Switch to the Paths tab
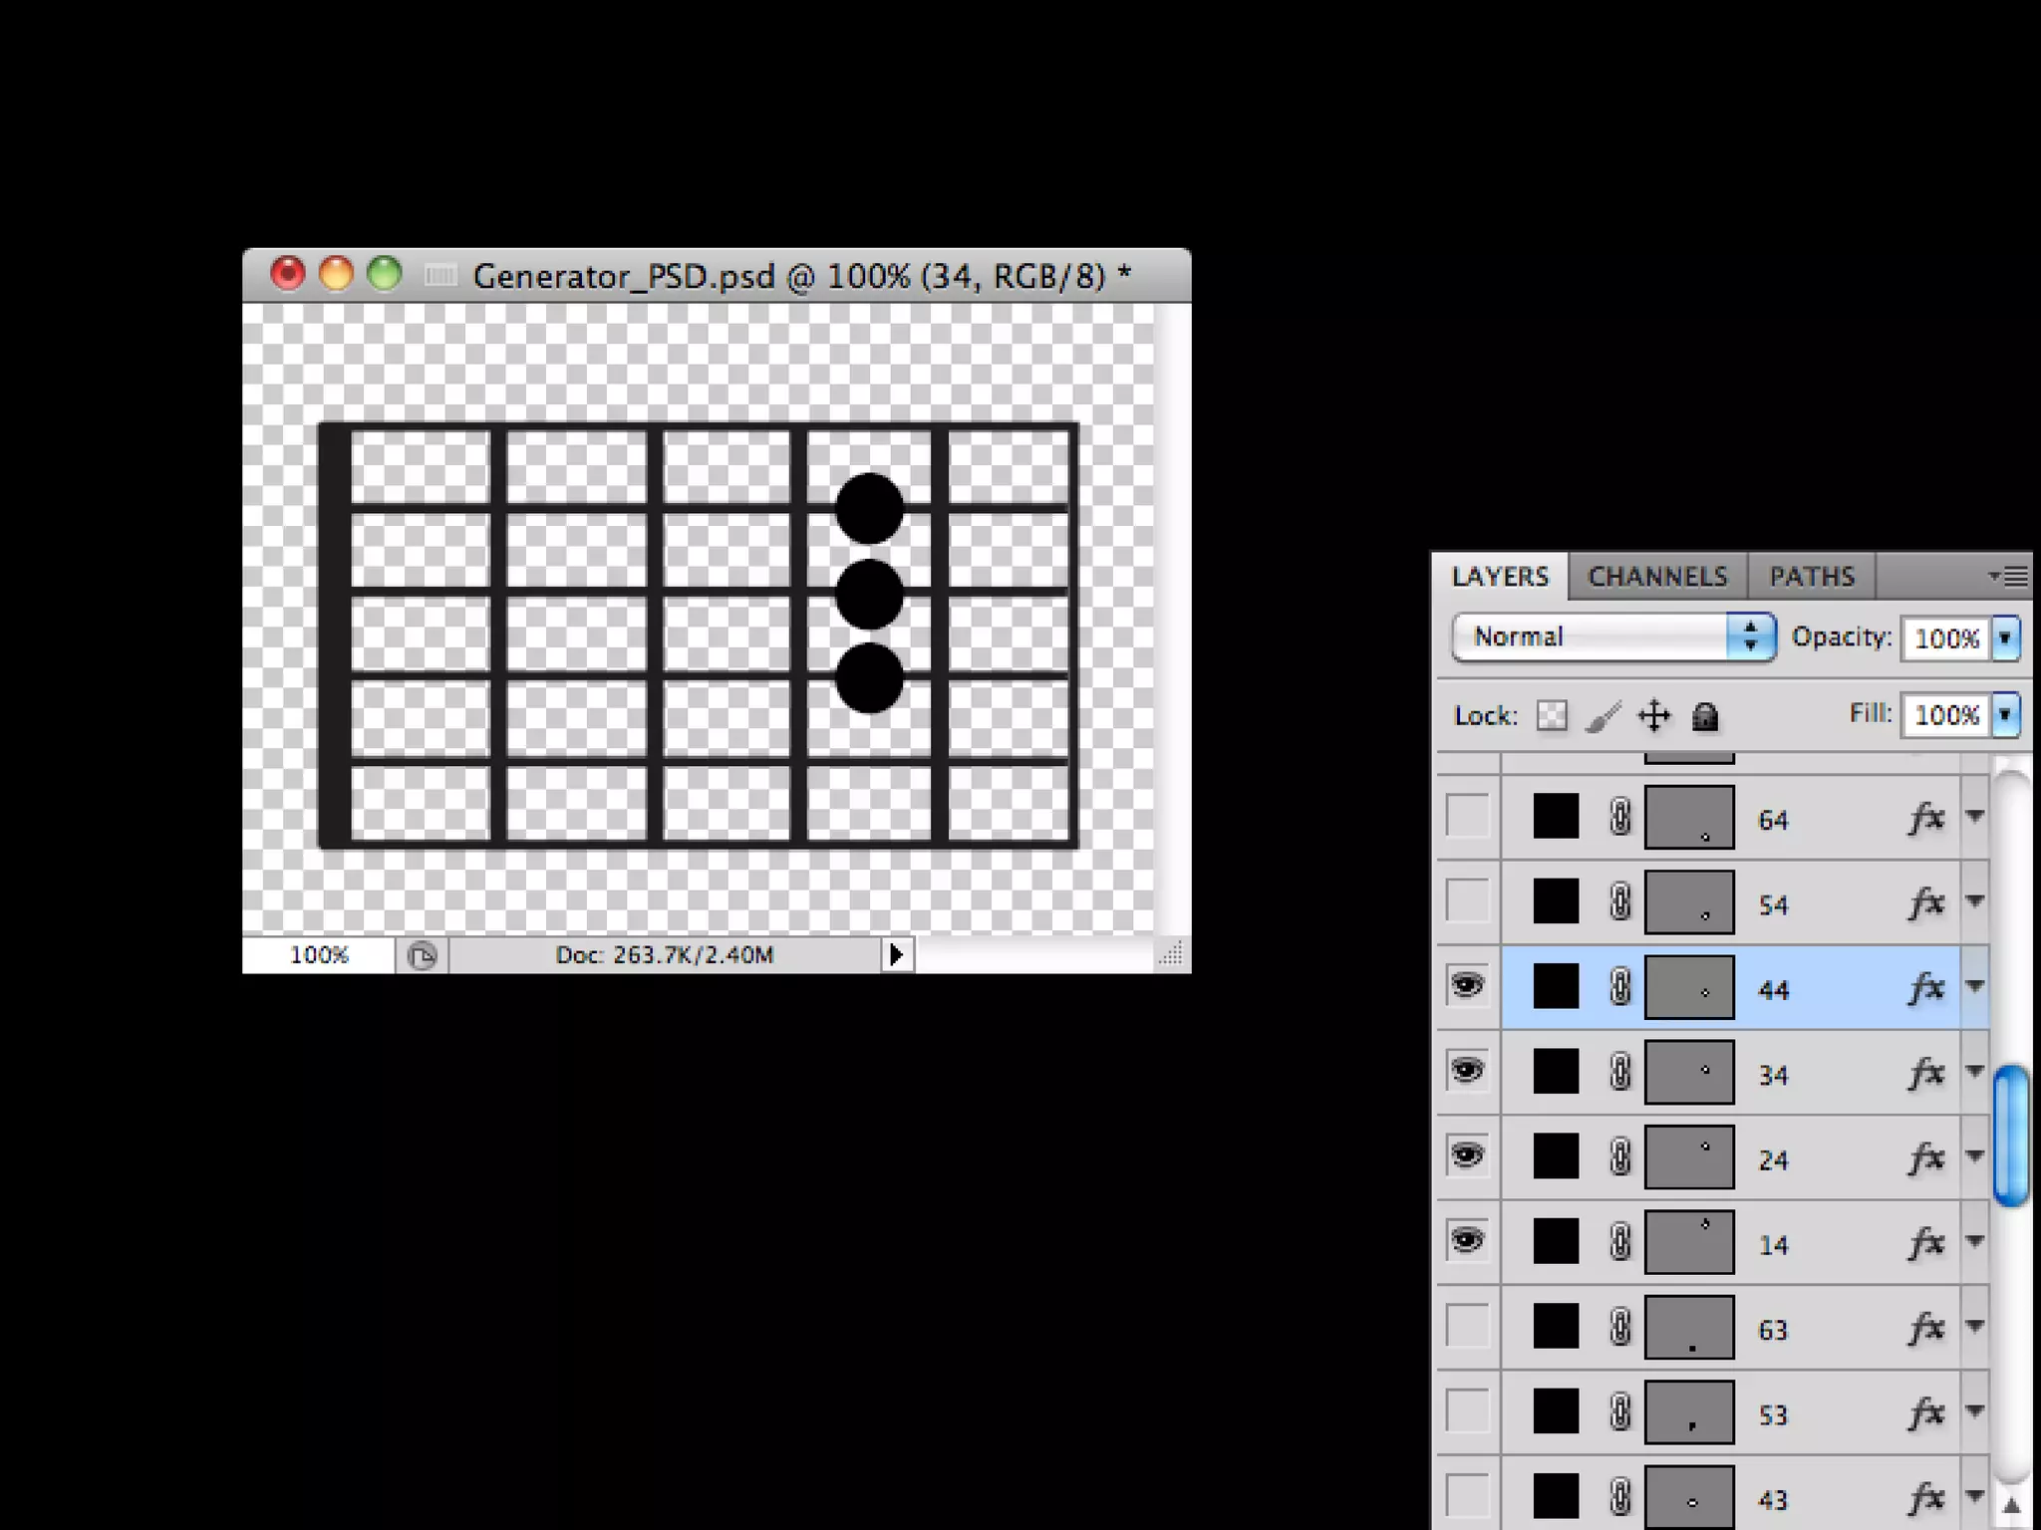Viewport: 2041px width, 1530px height. click(1811, 577)
